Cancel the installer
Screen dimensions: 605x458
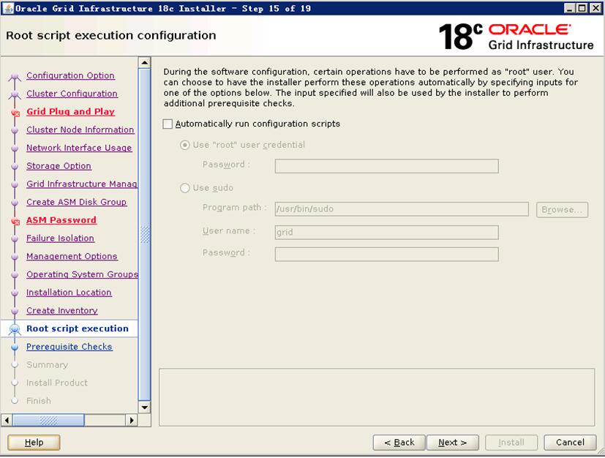point(570,443)
